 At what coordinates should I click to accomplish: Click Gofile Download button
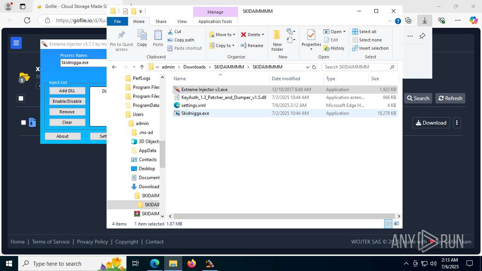point(431,123)
